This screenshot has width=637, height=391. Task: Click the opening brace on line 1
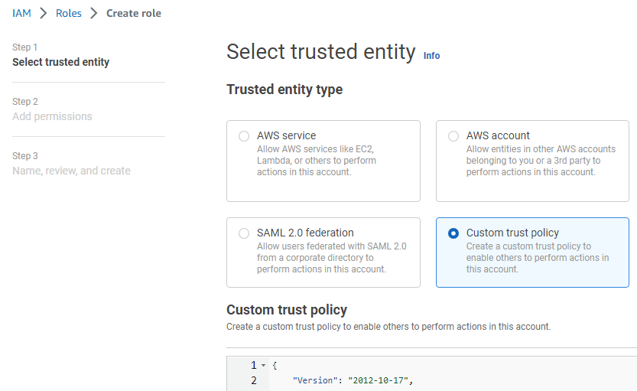(x=275, y=366)
